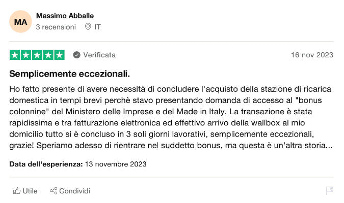Click the location pin icon
This screenshot has width=344, height=203.
coord(88,27)
